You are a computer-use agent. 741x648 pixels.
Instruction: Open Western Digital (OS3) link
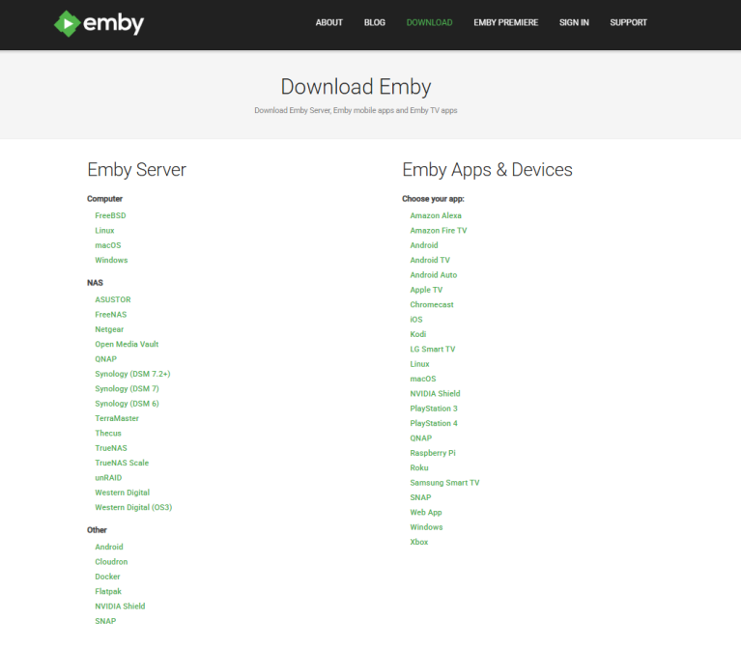pos(133,507)
